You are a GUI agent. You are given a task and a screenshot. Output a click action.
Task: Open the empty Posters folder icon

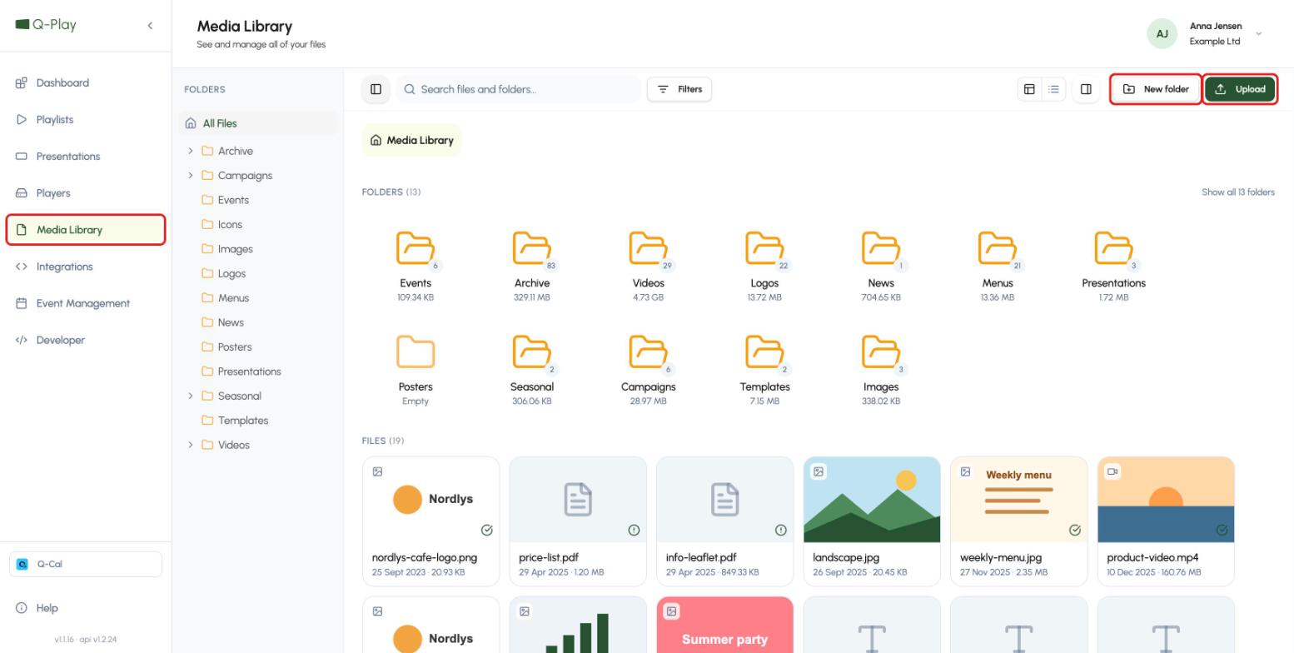(416, 351)
